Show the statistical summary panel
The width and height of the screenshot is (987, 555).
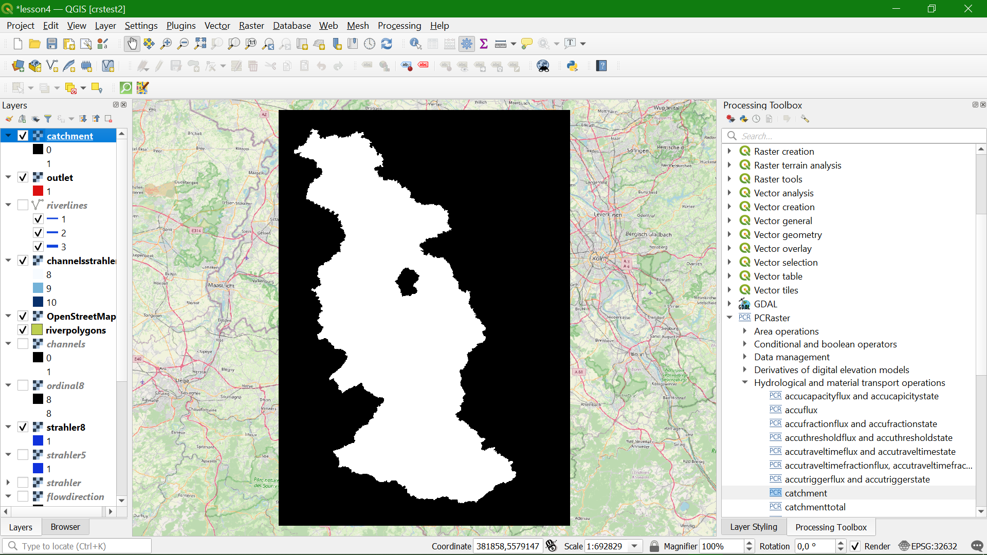pos(484,44)
